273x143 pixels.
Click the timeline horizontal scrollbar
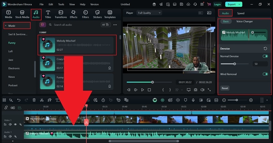click(x=144, y=141)
